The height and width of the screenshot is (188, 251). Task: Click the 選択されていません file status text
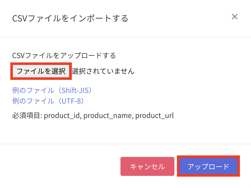tap(103, 71)
